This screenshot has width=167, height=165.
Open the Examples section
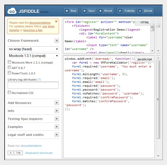pos(57,127)
